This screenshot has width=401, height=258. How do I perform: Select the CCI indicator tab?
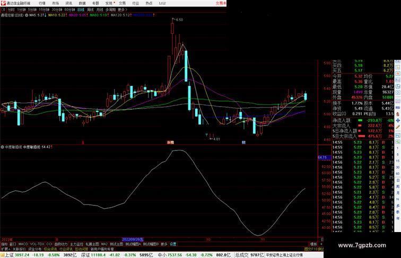pyautogui.click(x=49, y=244)
